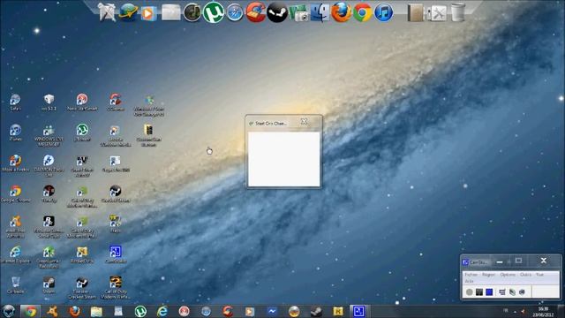This screenshot has width=565, height=318.
Task: Select the Rockstar Games Social Club icon
Action: pos(49,227)
